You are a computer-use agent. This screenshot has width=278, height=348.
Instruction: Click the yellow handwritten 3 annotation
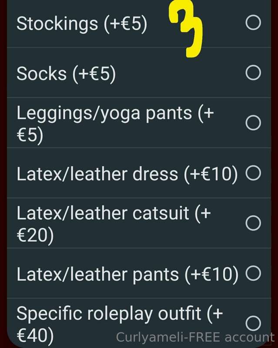coord(185,29)
